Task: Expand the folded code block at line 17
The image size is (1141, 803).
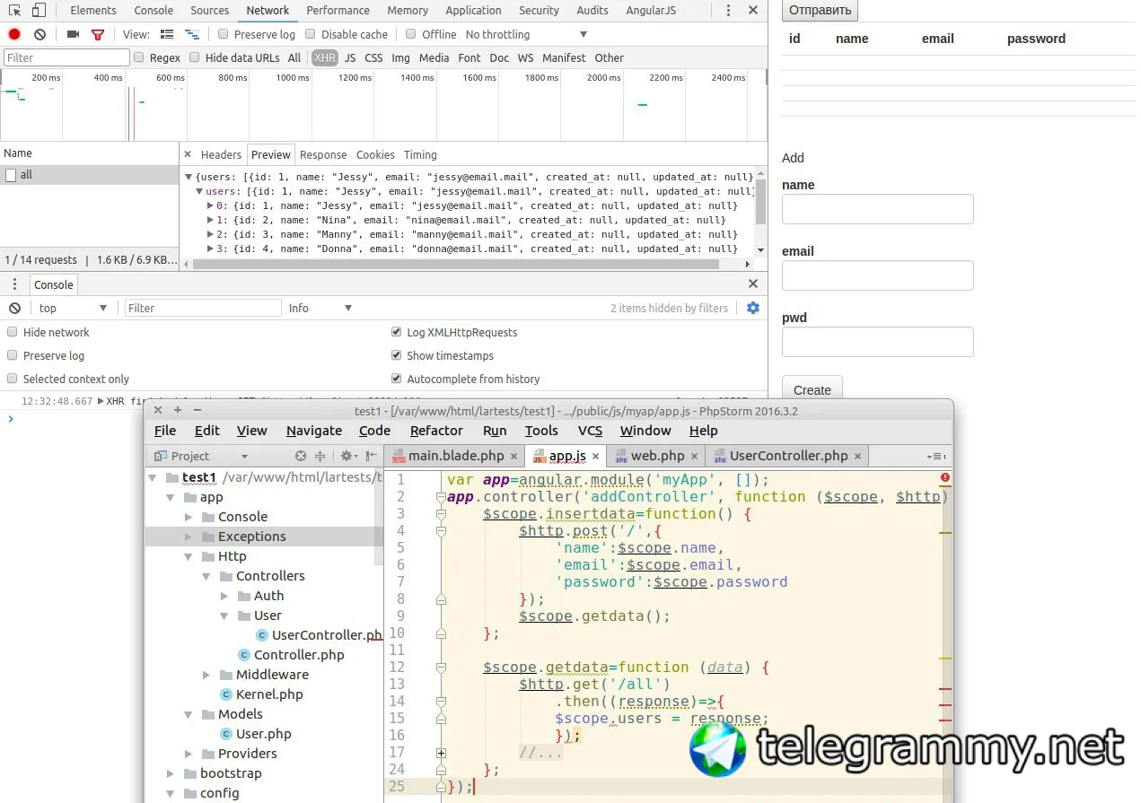Action: coord(441,753)
